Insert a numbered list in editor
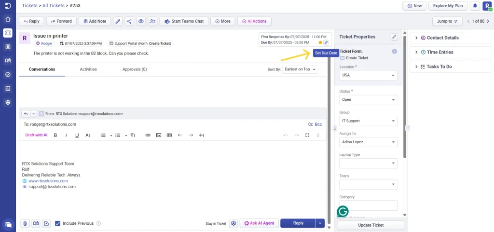 103,135
